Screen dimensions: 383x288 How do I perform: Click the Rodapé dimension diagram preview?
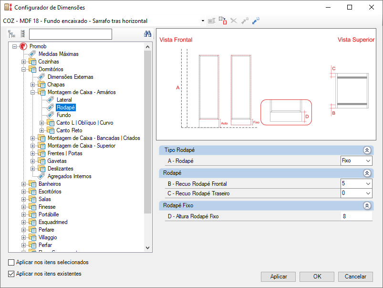coord(266,85)
